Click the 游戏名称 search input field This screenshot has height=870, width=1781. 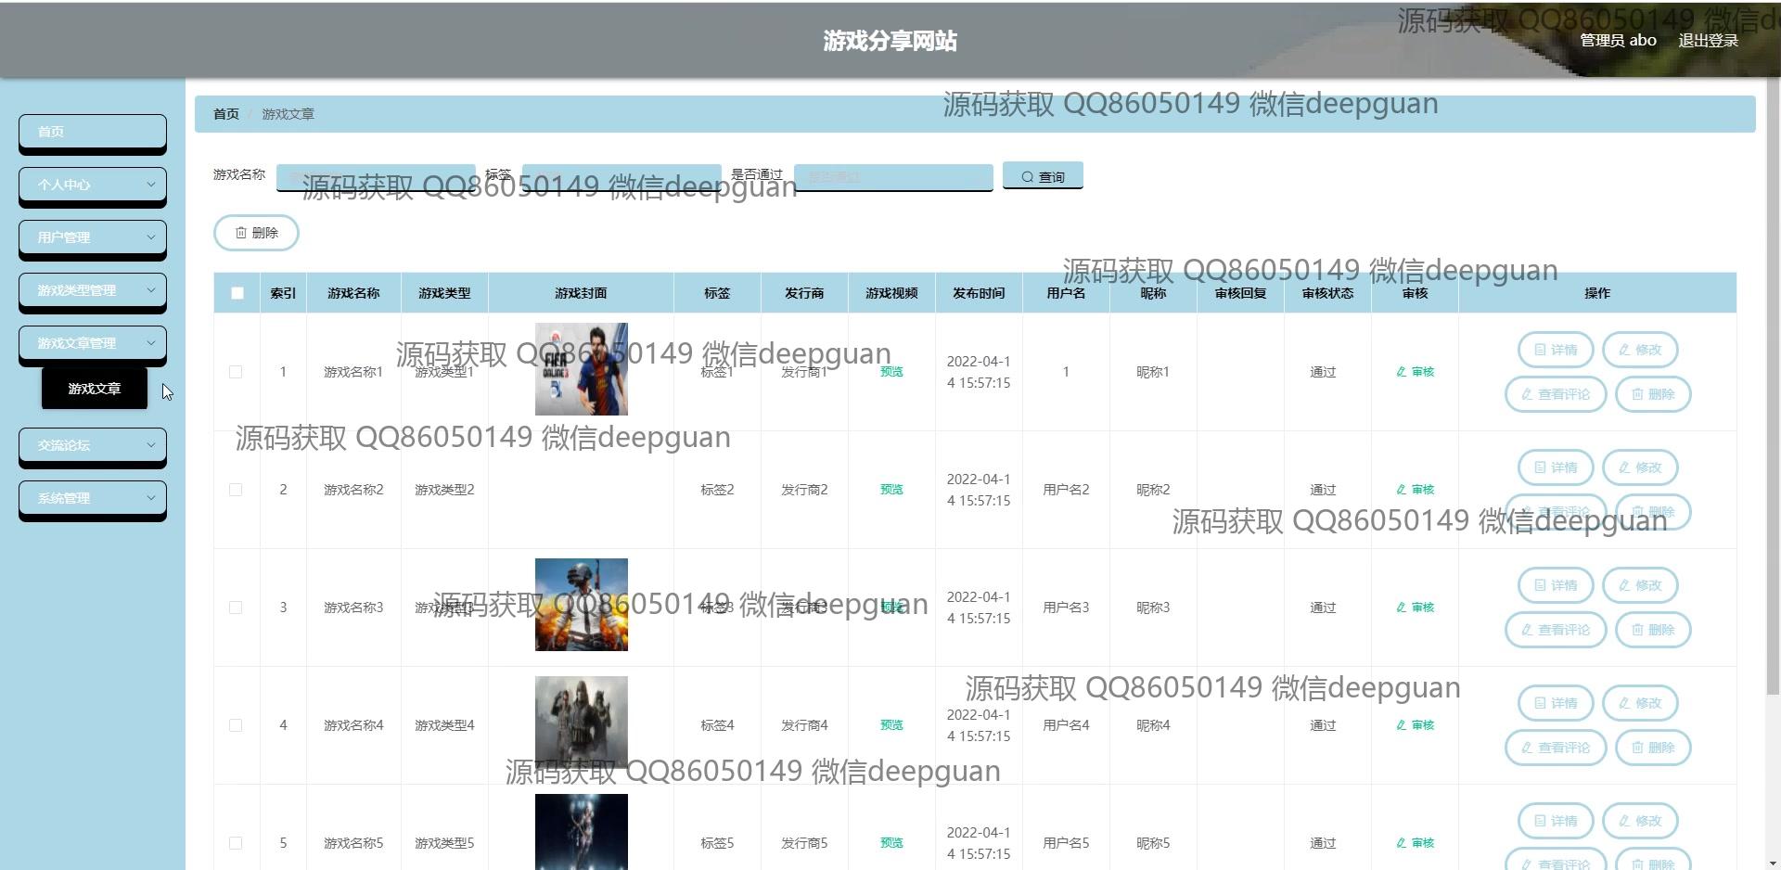pos(376,176)
